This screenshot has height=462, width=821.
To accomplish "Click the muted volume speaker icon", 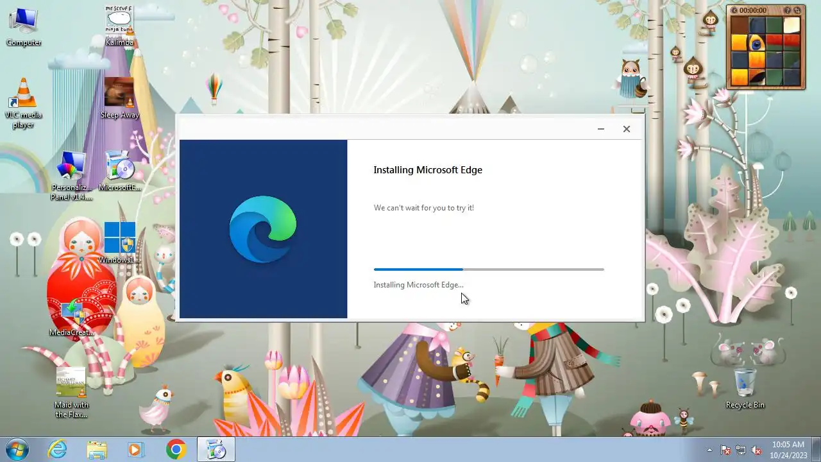I will [756, 450].
